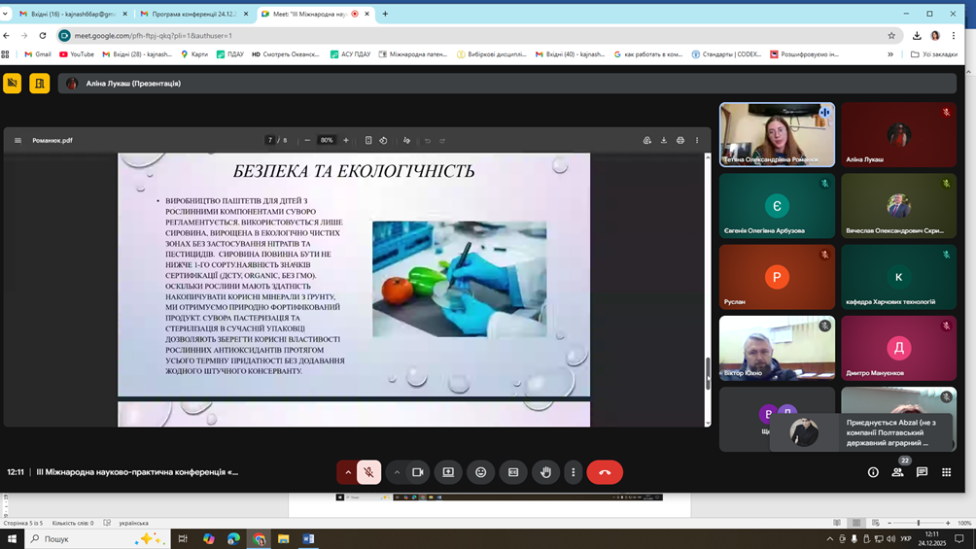Open the emoji reactions button
The image size is (976, 549).
[480, 472]
